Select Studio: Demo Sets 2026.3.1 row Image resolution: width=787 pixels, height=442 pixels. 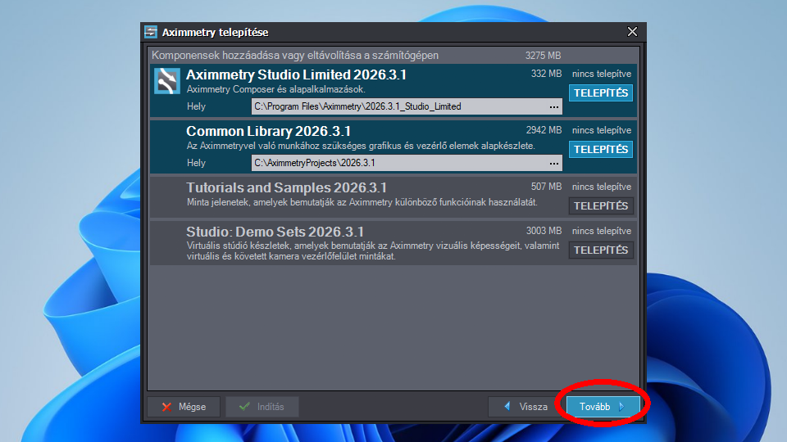(x=393, y=243)
